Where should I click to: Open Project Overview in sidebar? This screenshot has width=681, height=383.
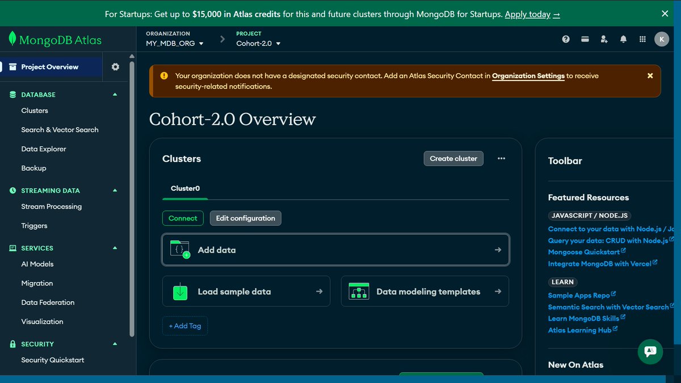pos(50,67)
